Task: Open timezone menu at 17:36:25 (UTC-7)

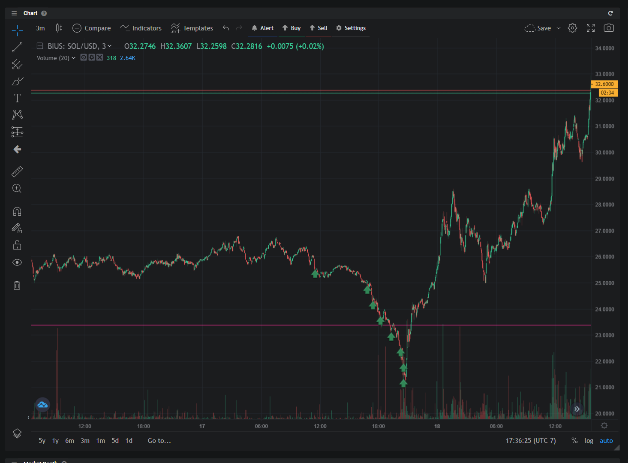Action: click(x=531, y=441)
